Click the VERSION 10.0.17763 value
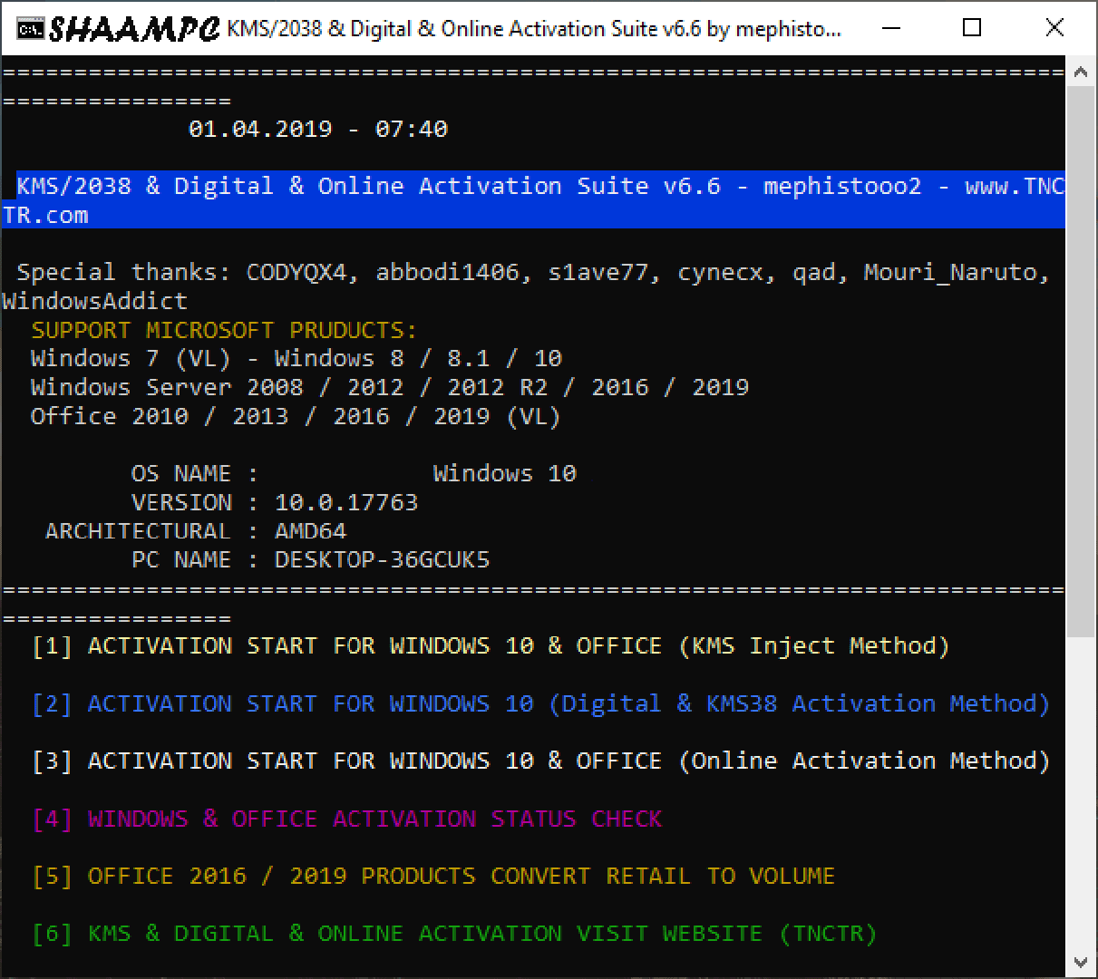This screenshot has width=1098, height=979. tap(346, 503)
